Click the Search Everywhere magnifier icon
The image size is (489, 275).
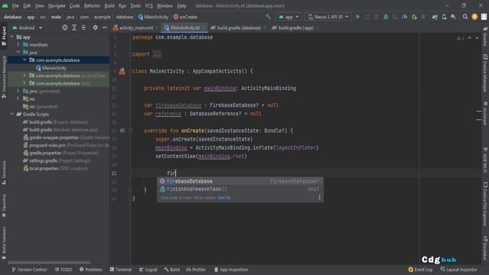(x=465, y=17)
